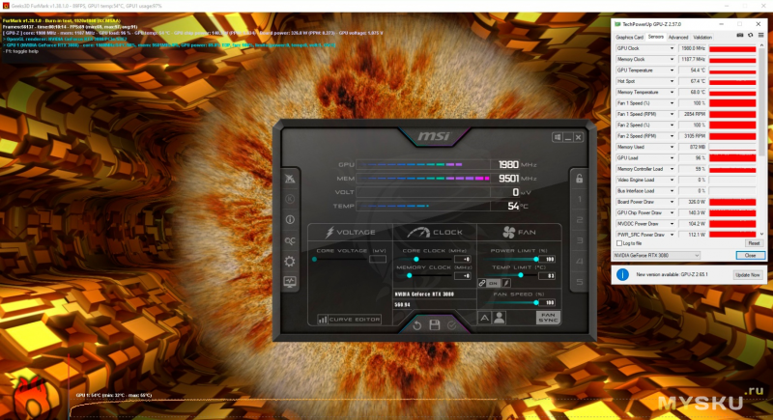The width and height of the screenshot is (773, 420).
Task: Expand the Board Power Draw sensor dropdown
Action: coord(672,202)
